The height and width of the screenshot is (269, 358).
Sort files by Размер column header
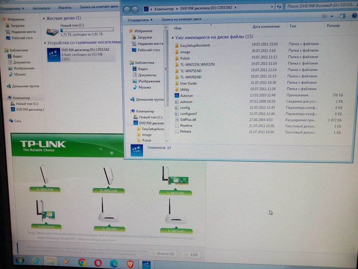coord(333,25)
